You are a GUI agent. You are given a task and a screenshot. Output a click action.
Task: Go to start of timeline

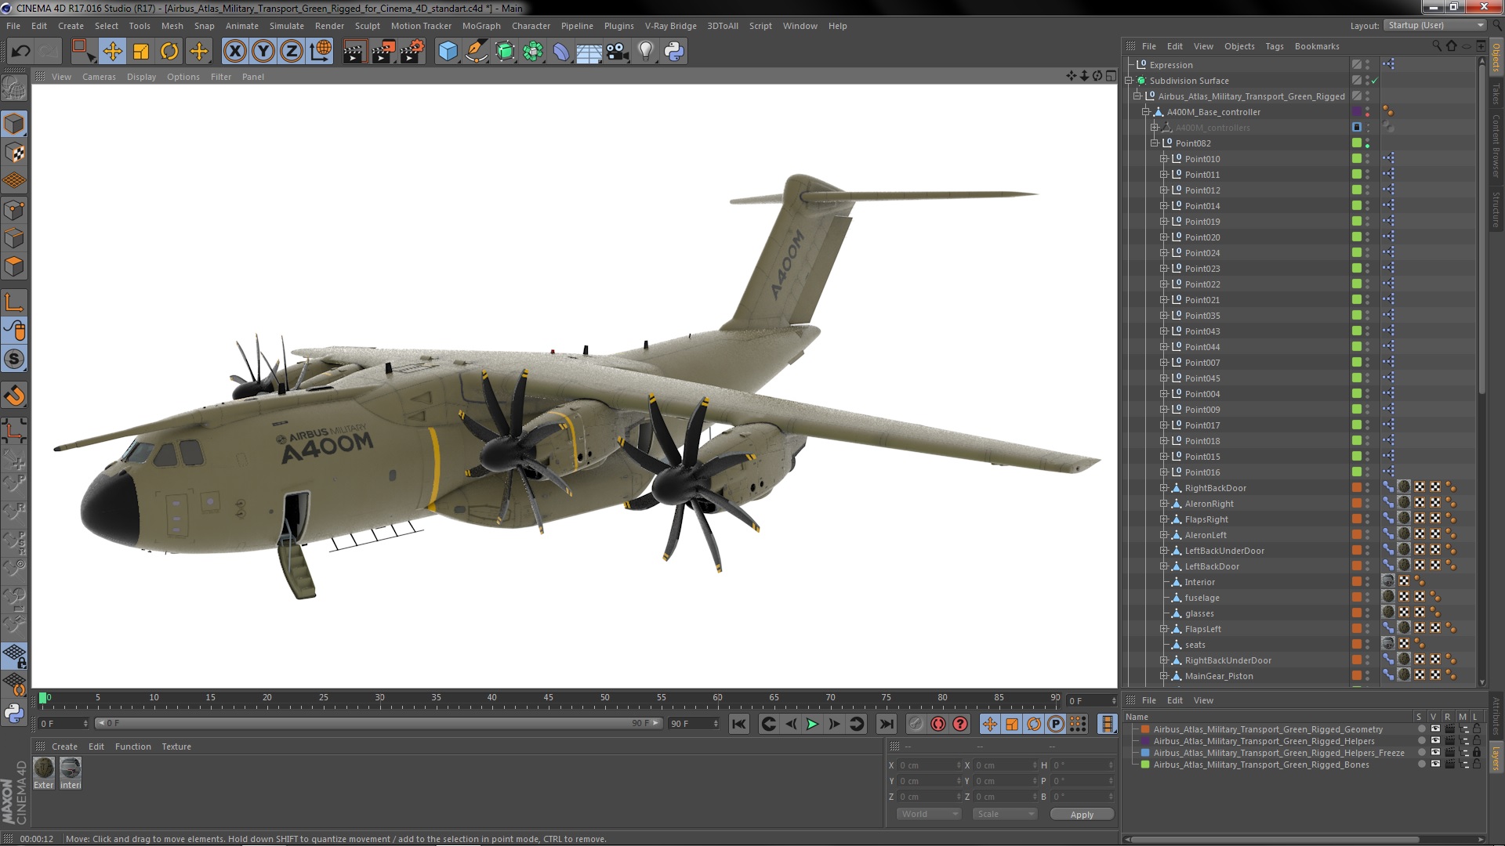click(739, 724)
